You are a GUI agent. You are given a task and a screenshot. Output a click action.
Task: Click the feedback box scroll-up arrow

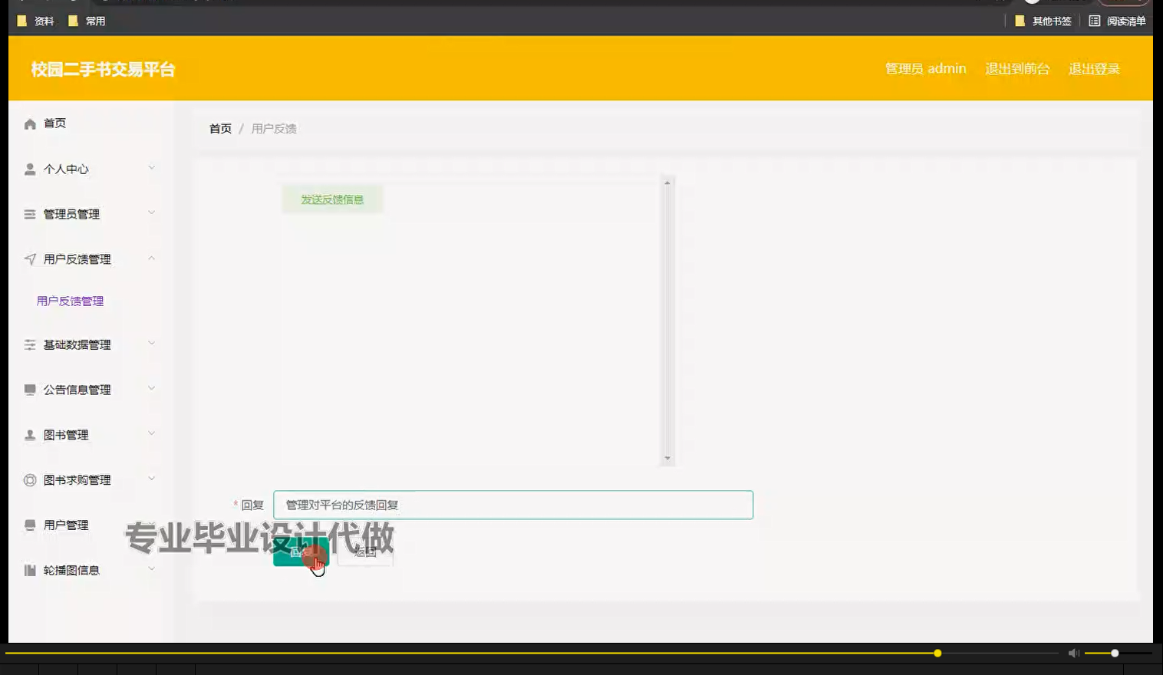667,183
